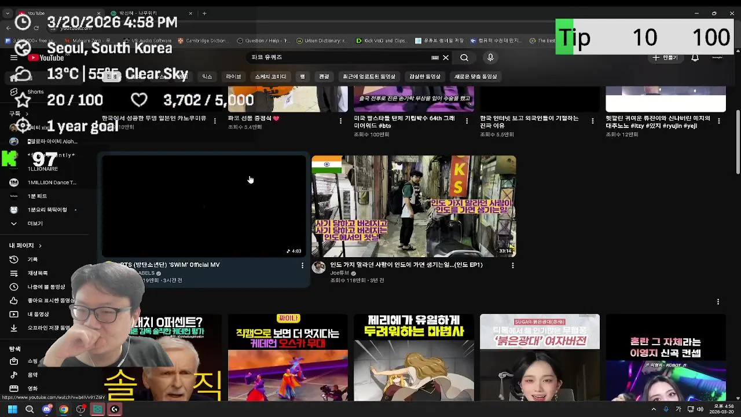Screen dimensions: 741x417
Task: Open more options for 류진이와 itzy short
Action: pos(719,120)
